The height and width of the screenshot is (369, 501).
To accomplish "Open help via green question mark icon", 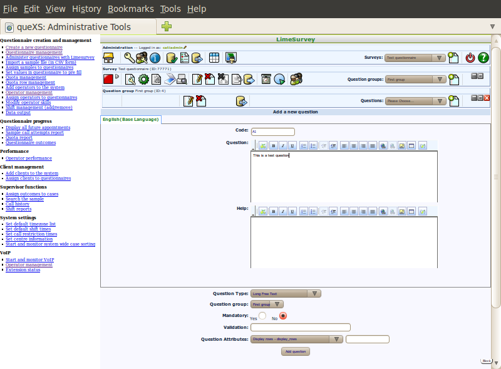I will pos(483,58).
